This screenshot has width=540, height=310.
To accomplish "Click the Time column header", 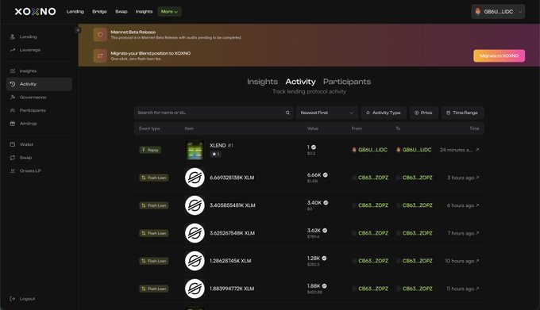I will pos(474,128).
